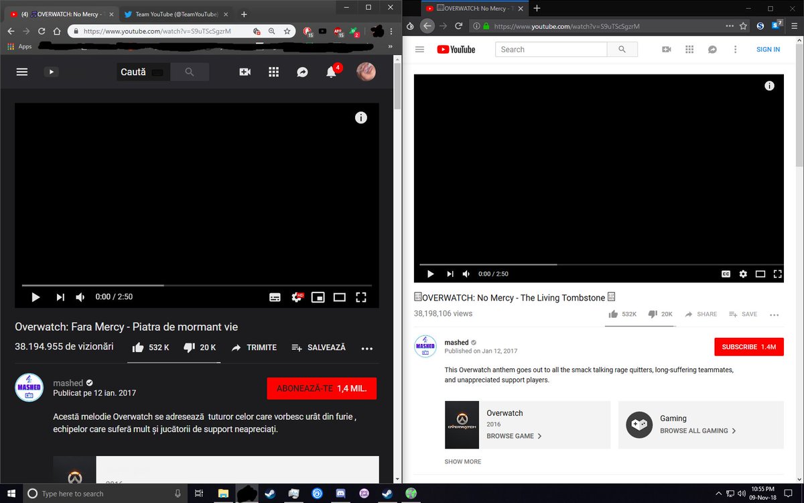Enter fullscreen in Chrome player
Screen dimensions: 804x503
point(361,297)
